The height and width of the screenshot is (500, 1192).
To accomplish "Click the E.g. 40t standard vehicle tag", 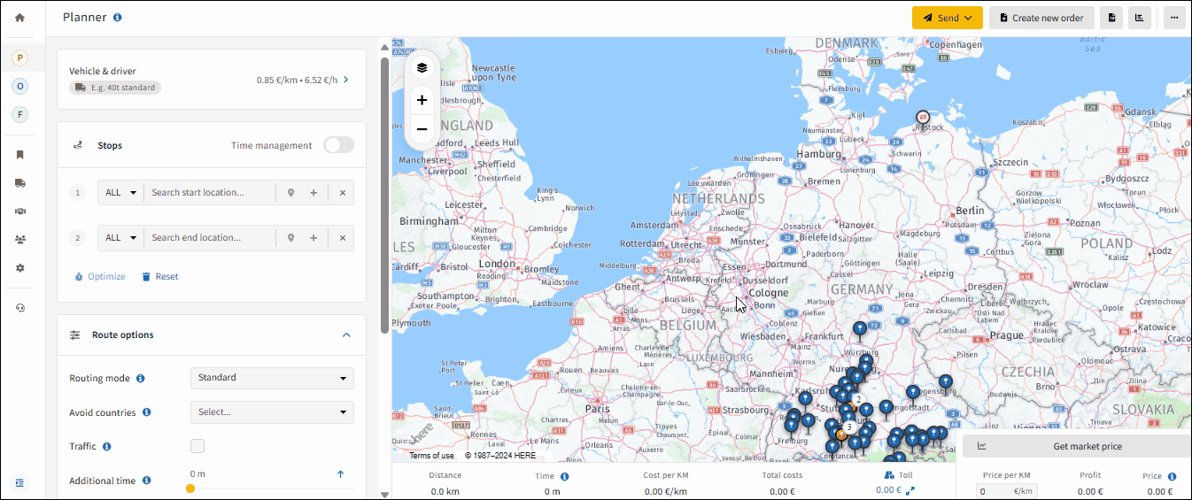I will pos(115,88).
